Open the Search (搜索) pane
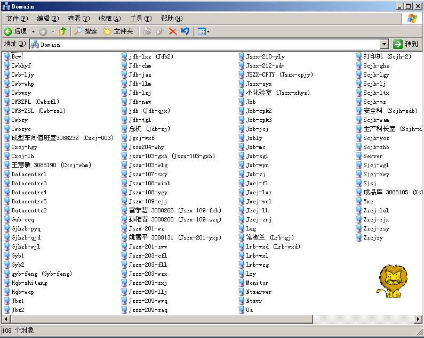The height and width of the screenshot is (338, 424). [86, 31]
